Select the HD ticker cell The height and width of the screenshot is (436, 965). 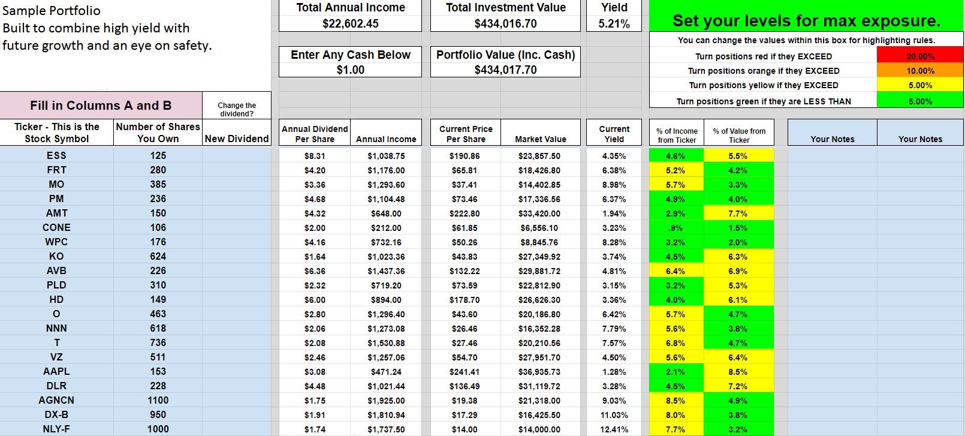pyautogui.click(x=56, y=299)
